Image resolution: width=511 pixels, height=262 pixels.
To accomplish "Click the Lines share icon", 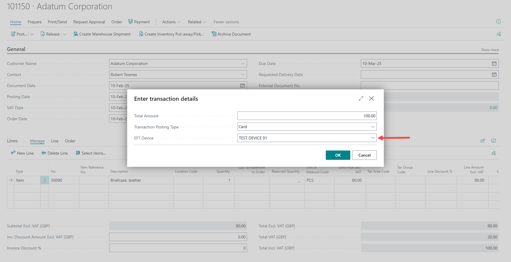I will tap(483, 141).
